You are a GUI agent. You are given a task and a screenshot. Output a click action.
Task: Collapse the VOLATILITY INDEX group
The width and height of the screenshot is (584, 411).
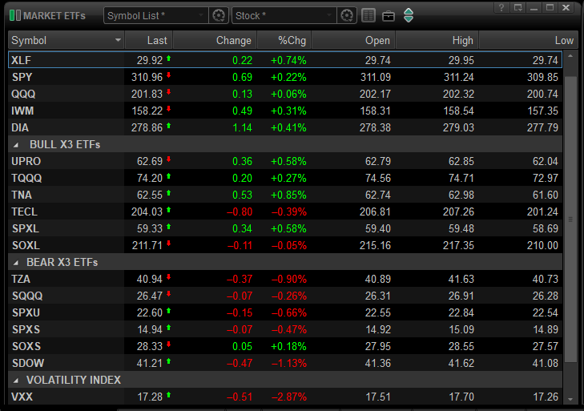tap(16, 380)
